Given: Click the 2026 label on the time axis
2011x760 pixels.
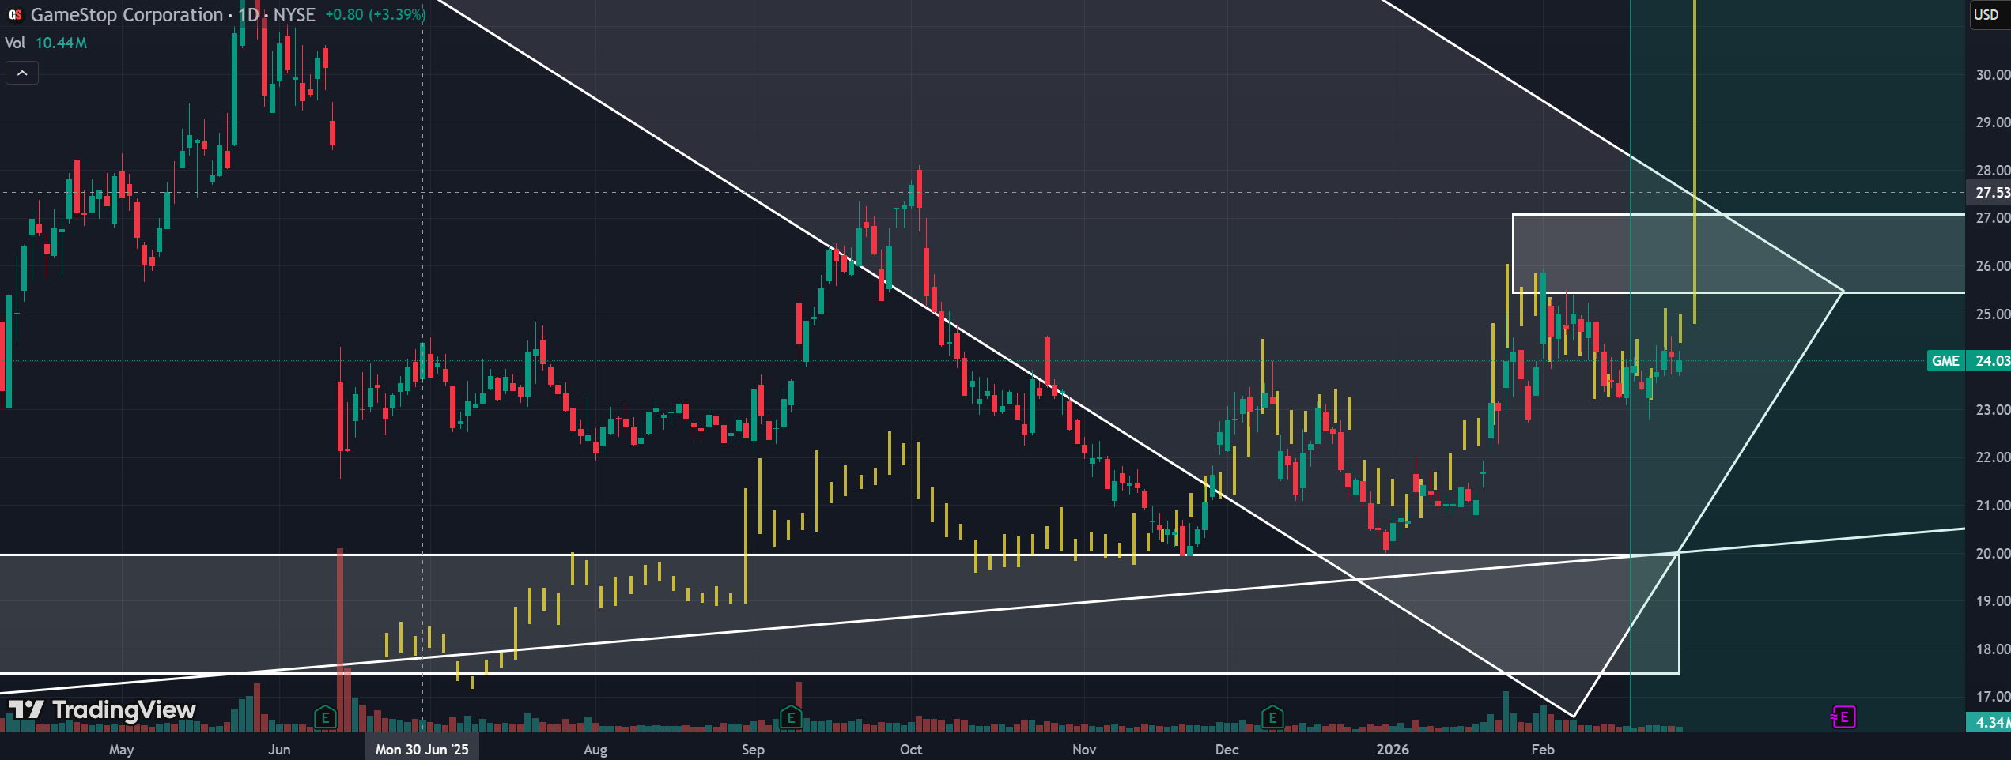Looking at the screenshot, I should [1393, 750].
